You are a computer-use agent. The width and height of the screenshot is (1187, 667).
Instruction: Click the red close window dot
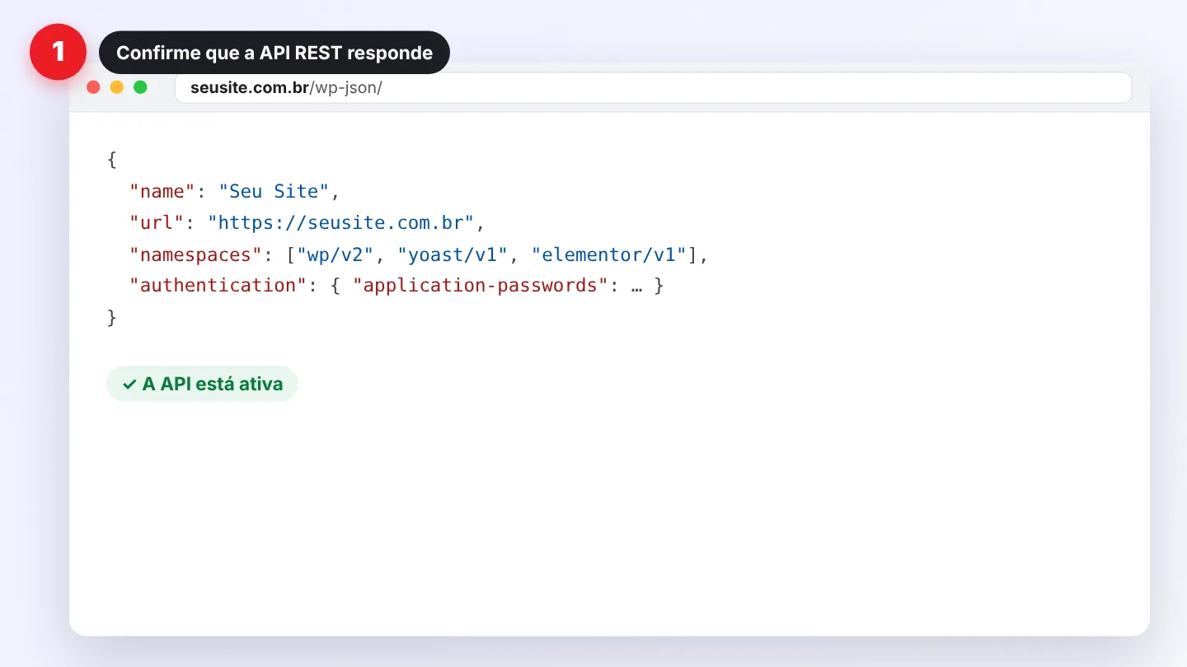[93, 87]
